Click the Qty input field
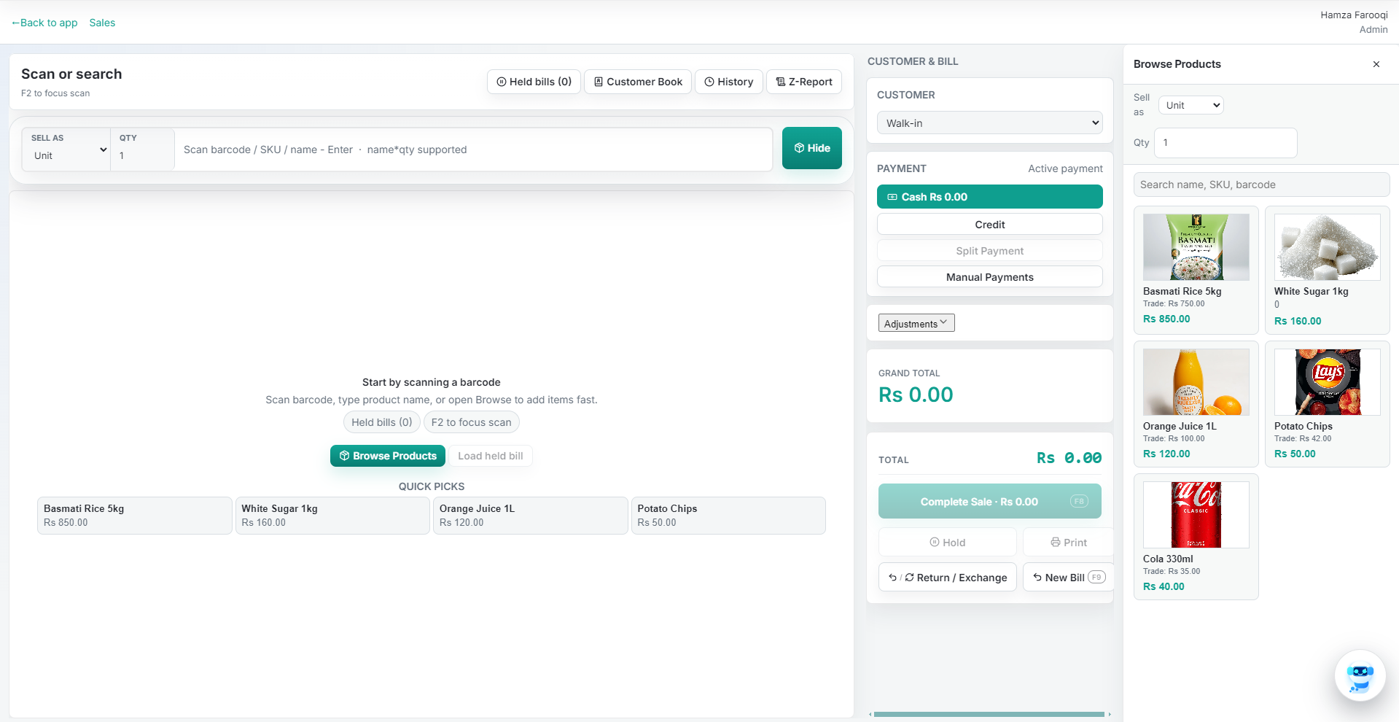Image resolution: width=1399 pixels, height=722 pixels. click(1224, 142)
